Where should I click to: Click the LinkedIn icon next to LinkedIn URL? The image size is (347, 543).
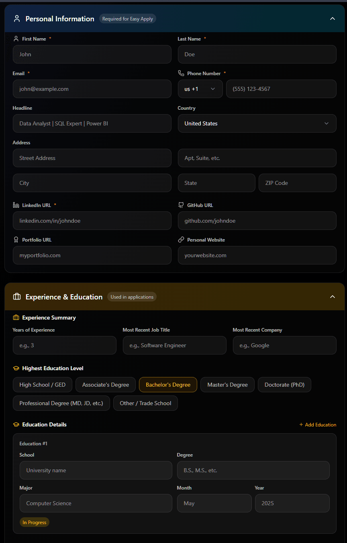click(x=16, y=205)
